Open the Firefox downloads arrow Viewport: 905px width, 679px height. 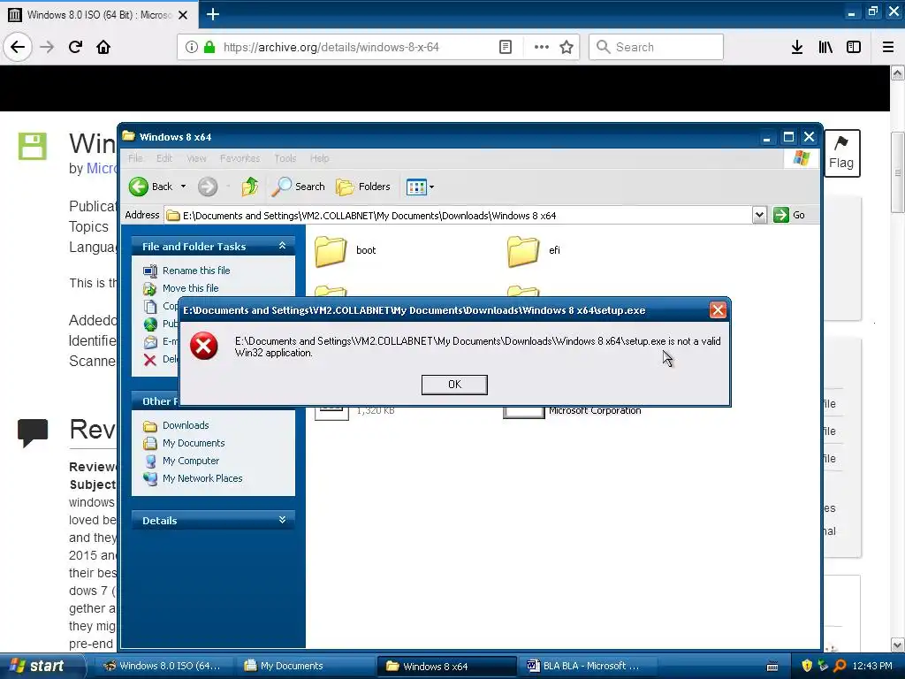[797, 47]
